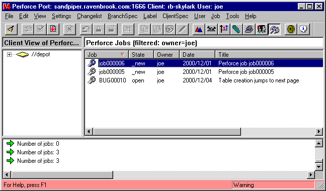
Task: Click the yellow gear wheel toolbar icon
Action: click(291, 29)
